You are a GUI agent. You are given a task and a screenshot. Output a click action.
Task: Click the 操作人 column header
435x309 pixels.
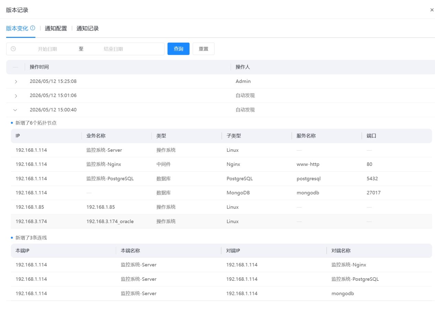243,67
